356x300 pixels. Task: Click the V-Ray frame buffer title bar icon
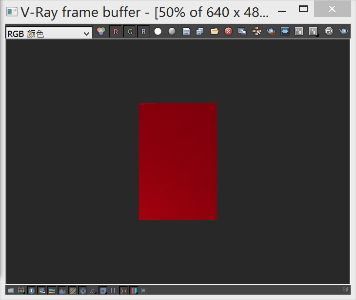tap(12, 12)
